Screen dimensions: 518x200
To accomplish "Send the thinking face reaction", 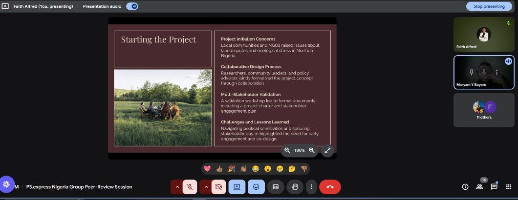I will (292, 169).
